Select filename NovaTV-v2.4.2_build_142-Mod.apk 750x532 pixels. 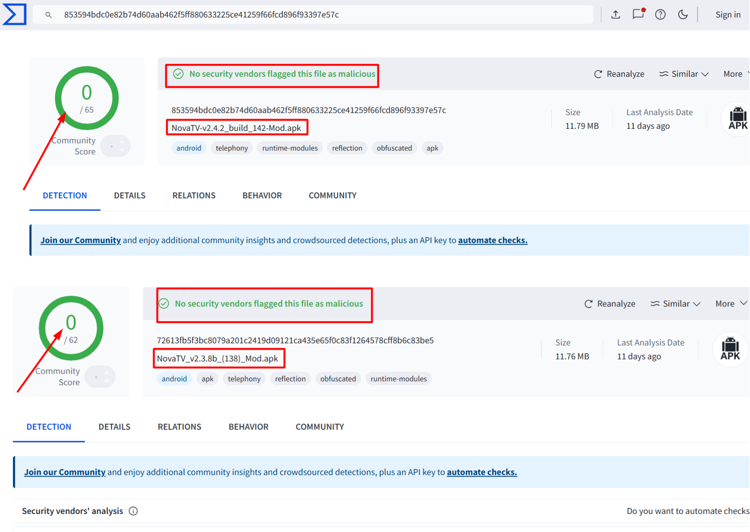(236, 128)
